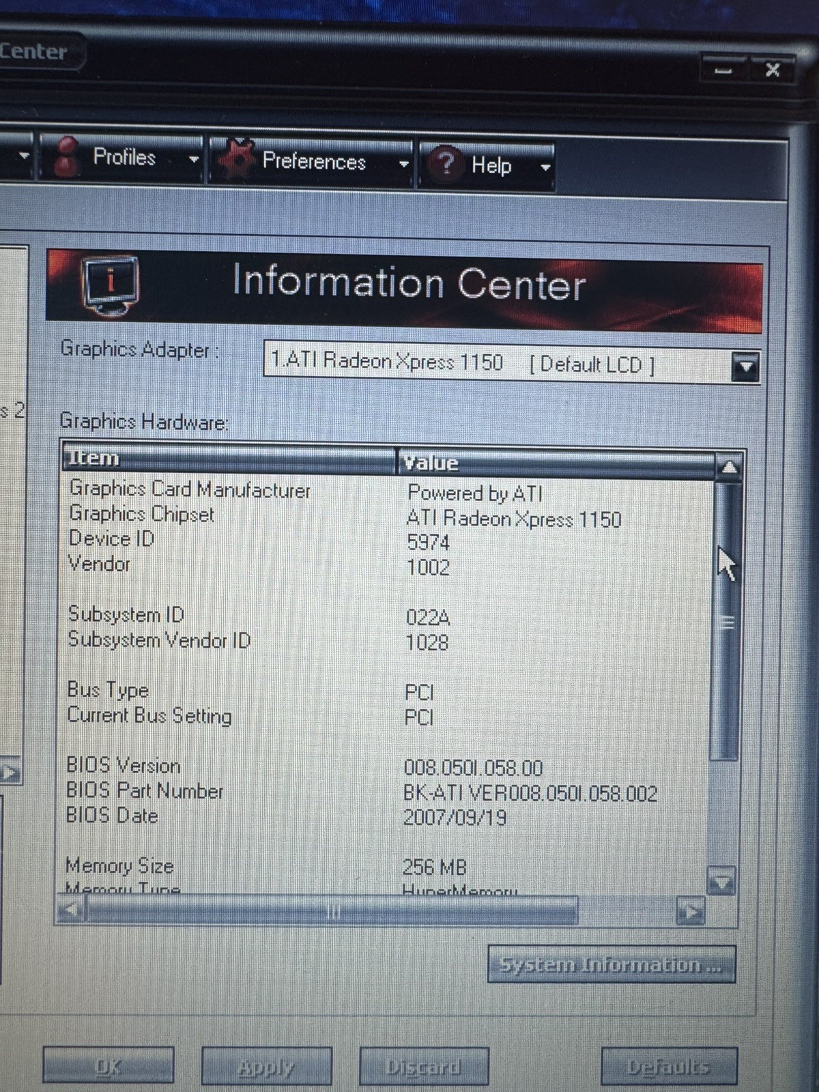Screen dimensions: 819x1092
Task: Click the Subsystem ID value 022A
Action: (x=428, y=618)
